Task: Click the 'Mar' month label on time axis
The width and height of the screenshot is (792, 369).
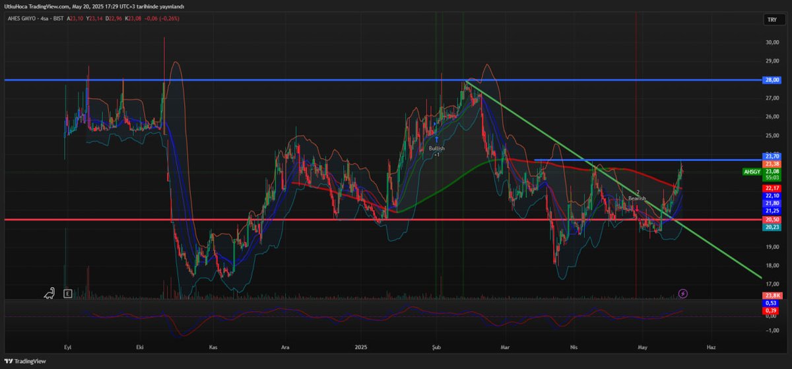Action: (506, 347)
